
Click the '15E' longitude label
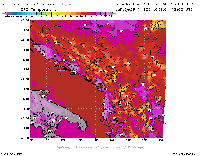[30, 140]
